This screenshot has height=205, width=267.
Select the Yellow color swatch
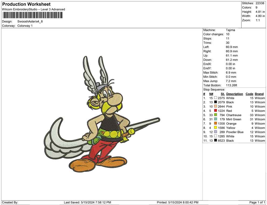coord(215,128)
